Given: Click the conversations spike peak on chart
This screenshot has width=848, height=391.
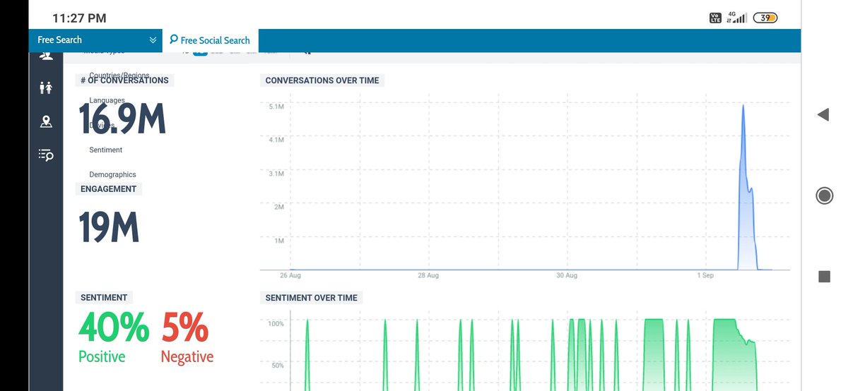Looking at the screenshot, I should (x=743, y=106).
